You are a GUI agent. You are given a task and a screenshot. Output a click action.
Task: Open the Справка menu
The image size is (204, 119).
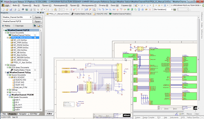(126, 5)
